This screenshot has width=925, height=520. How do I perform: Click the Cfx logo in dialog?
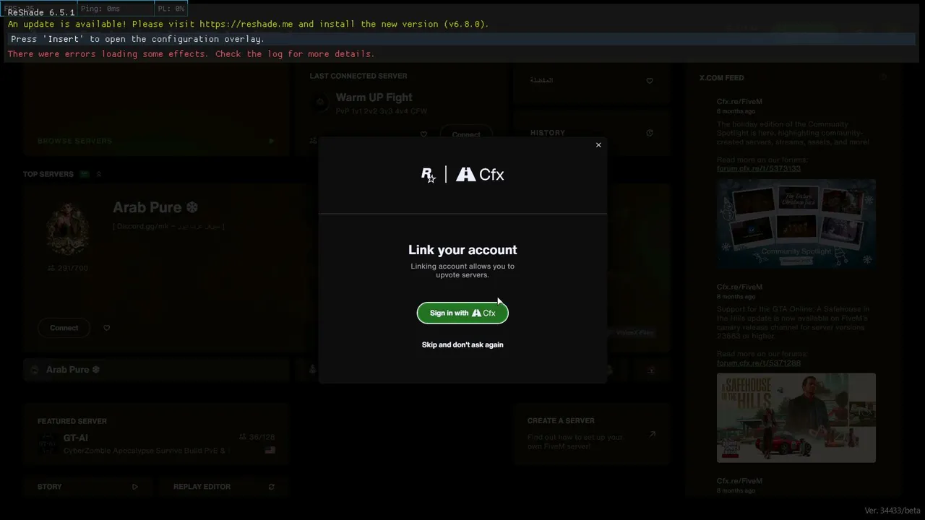481,175
